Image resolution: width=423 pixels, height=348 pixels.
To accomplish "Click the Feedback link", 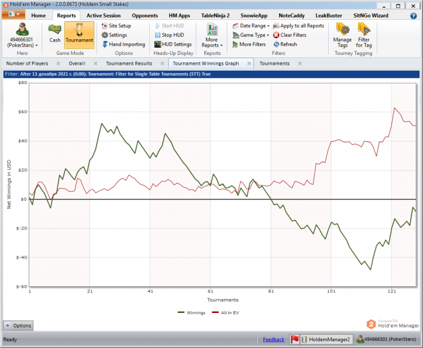I will 273,340.
